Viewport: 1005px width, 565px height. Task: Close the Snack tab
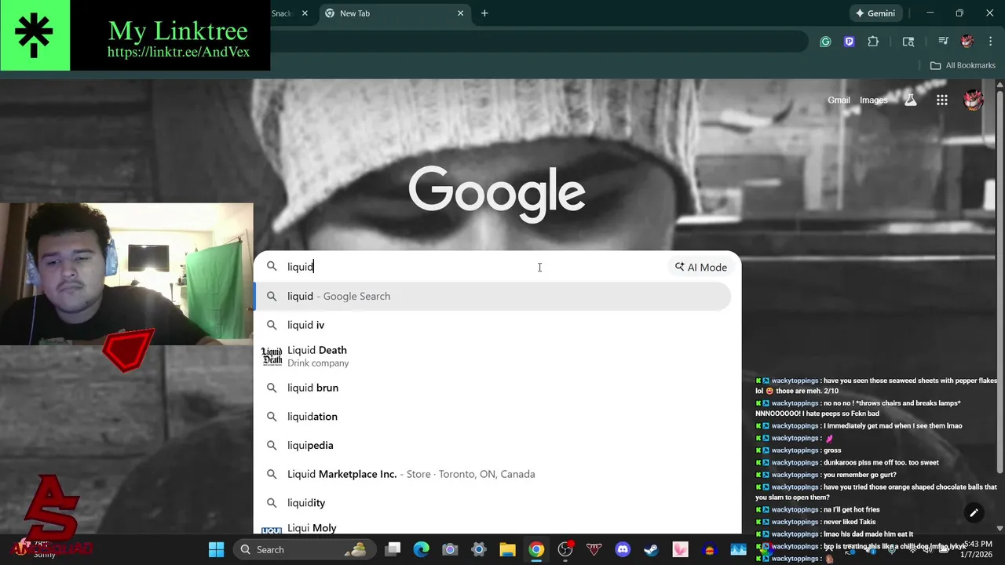point(305,13)
